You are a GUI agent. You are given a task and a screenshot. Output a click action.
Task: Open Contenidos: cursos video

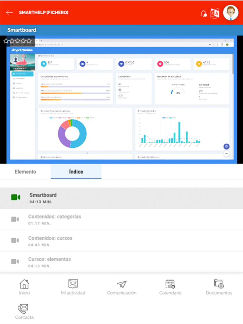[121, 241]
